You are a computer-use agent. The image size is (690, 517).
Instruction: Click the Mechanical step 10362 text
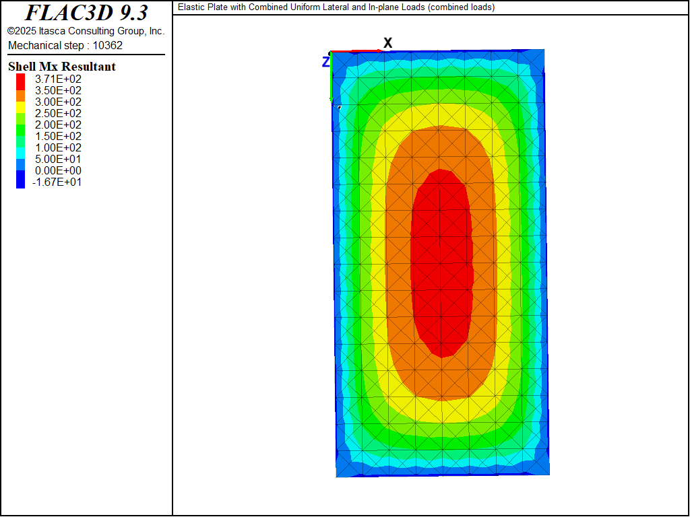click(x=65, y=45)
